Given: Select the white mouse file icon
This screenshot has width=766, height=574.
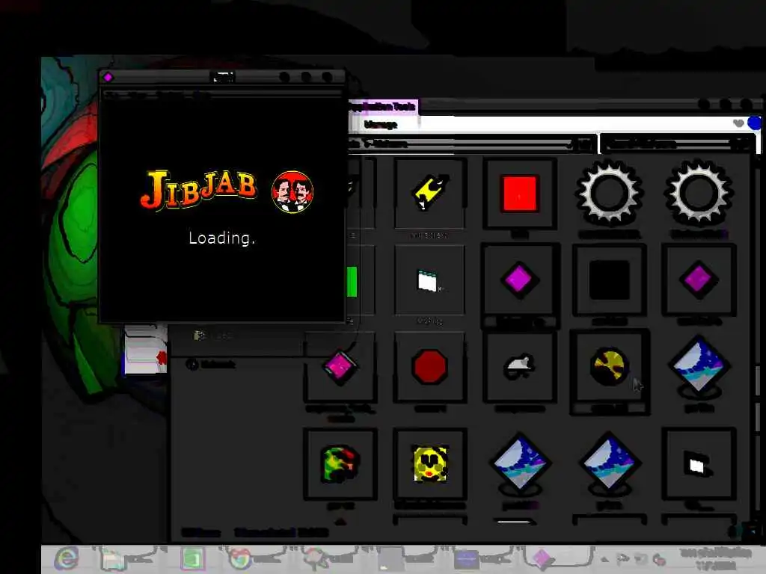Looking at the screenshot, I should 519,366.
